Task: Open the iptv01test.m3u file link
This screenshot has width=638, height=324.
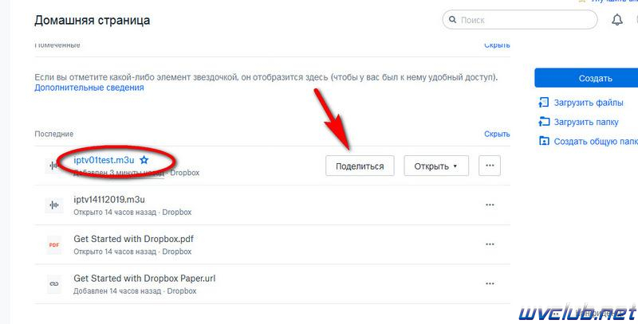Action: coord(104,160)
